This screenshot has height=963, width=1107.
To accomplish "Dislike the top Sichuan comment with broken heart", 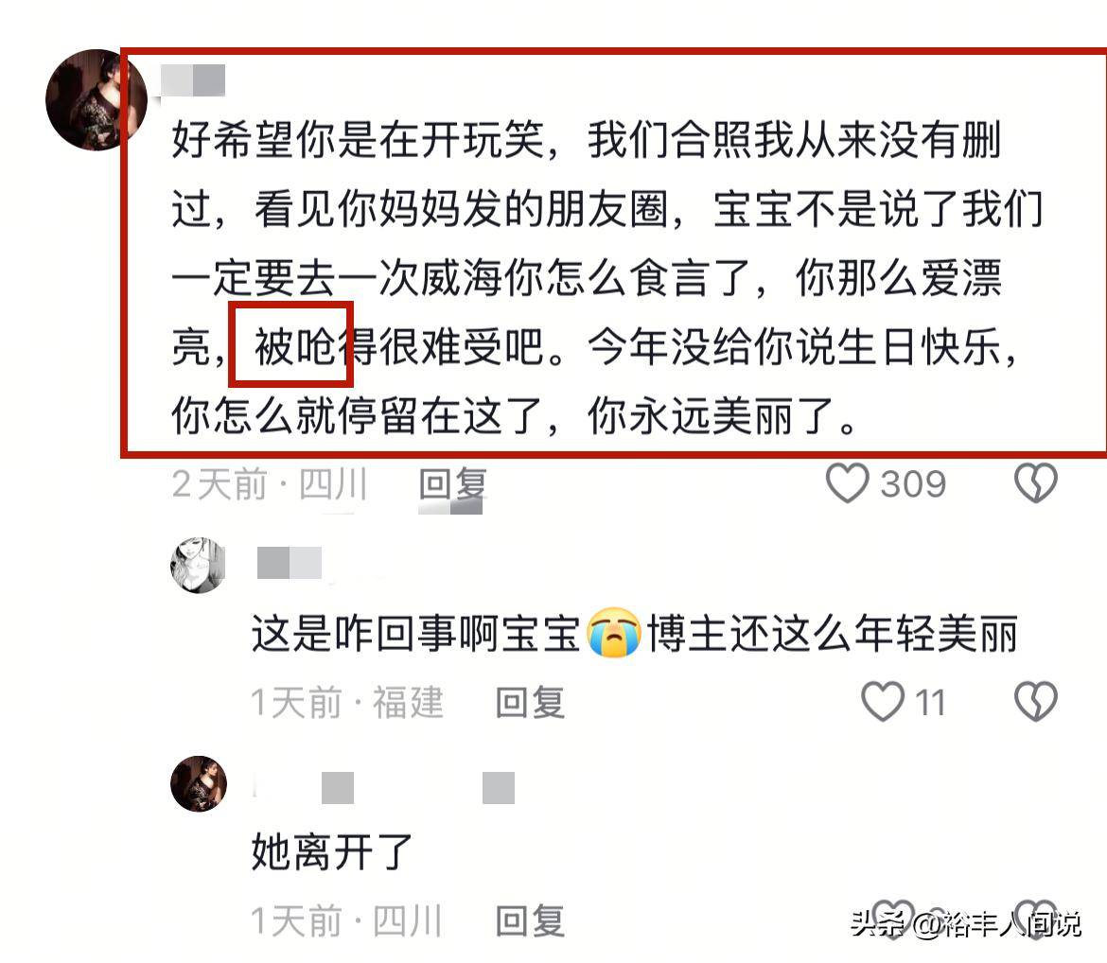I will click(1036, 483).
